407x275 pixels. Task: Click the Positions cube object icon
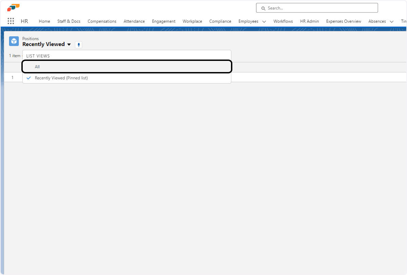click(14, 41)
